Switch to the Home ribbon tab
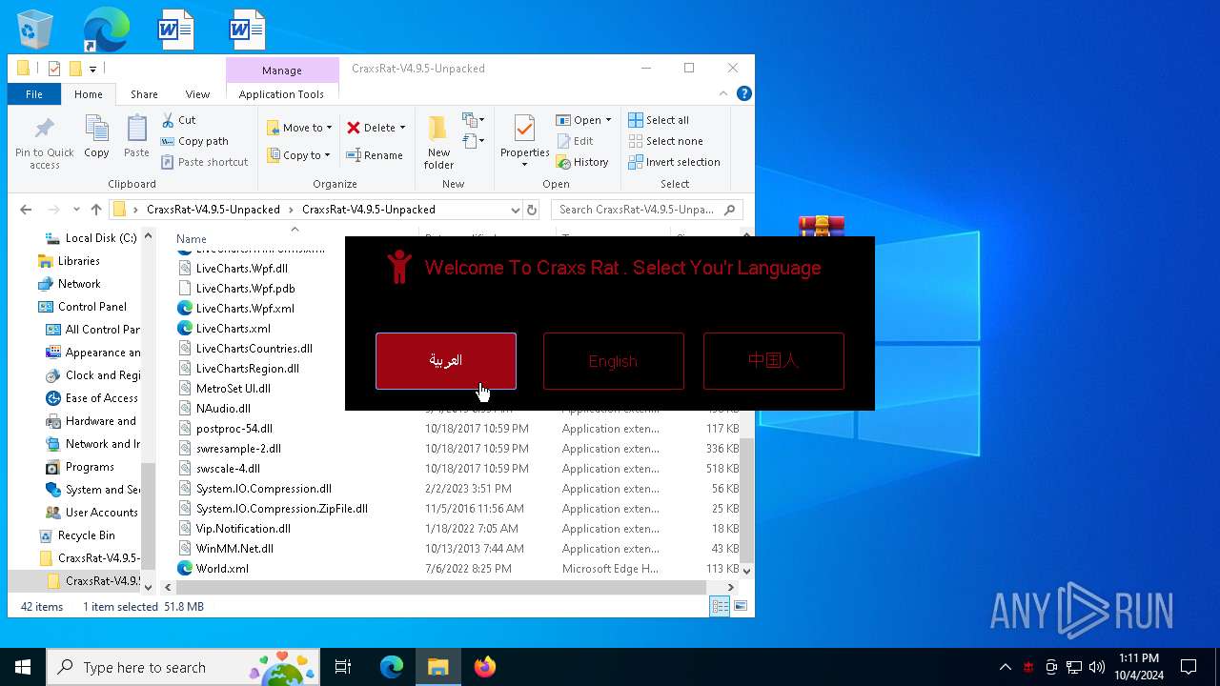1220x686 pixels. 89,94
